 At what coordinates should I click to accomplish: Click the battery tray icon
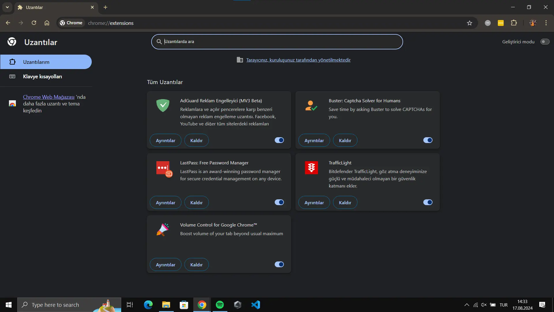(x=493, y=305)
